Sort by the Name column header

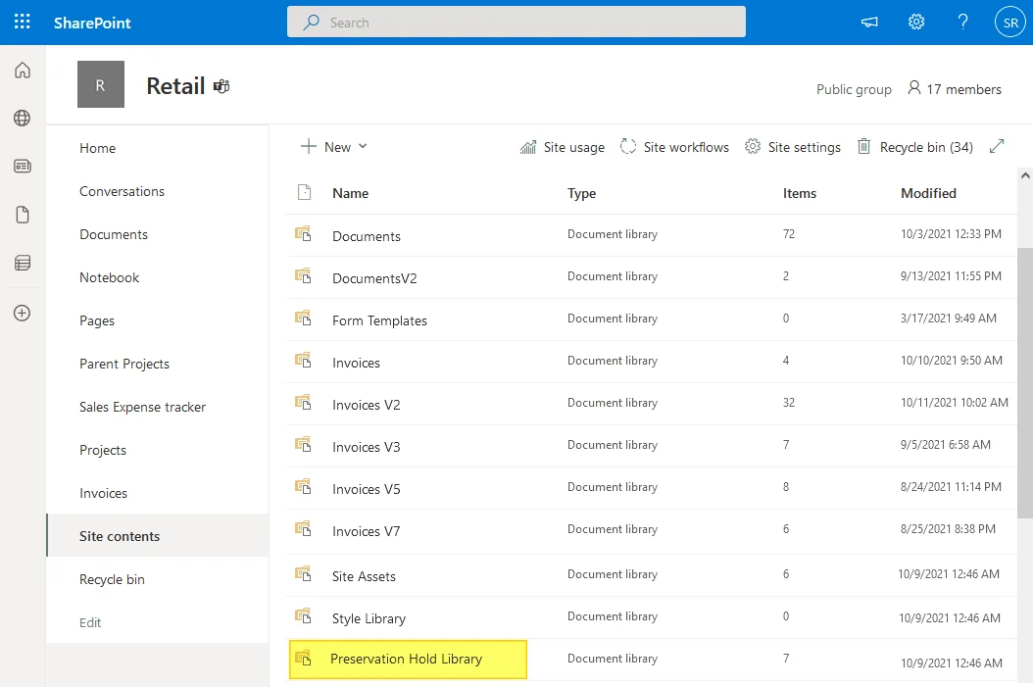(x=351, y=193)
